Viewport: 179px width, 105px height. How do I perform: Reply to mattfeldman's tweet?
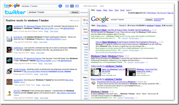click(x=33, y=53)
